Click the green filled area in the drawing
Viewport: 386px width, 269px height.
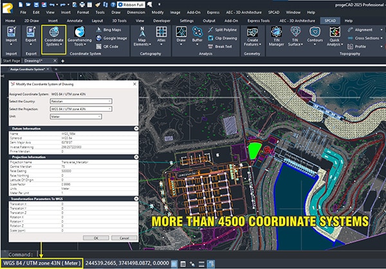click(x=254, y=150)
